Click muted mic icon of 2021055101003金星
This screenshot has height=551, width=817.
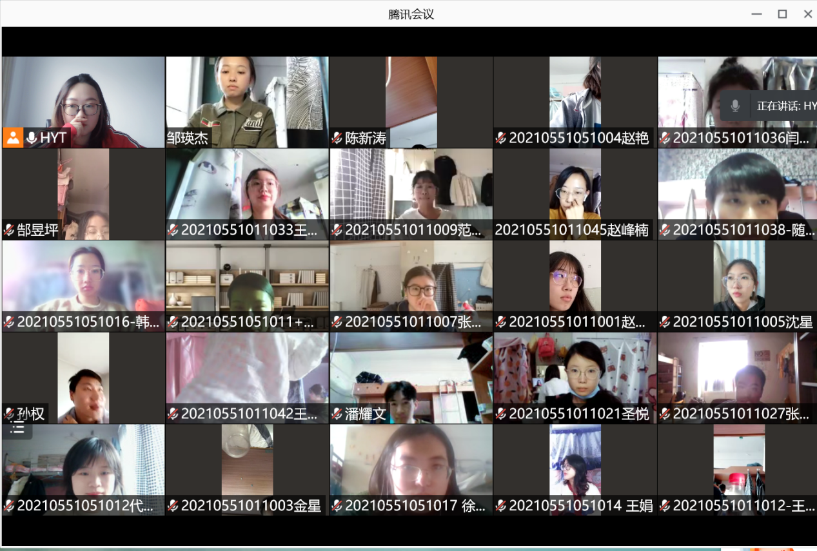[x=173, y=506]
